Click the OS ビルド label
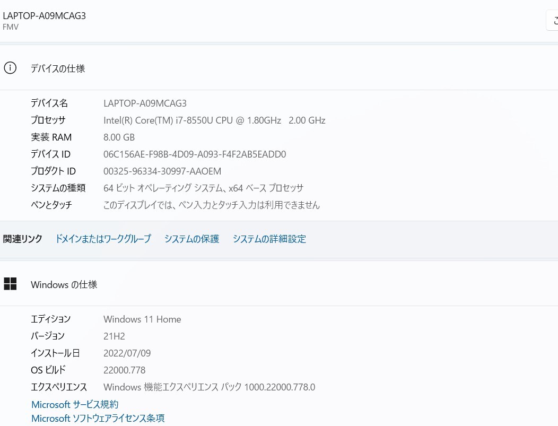 point(48,370)
